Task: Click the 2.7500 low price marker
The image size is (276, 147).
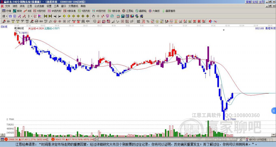Action: click(x=232, y=119)
